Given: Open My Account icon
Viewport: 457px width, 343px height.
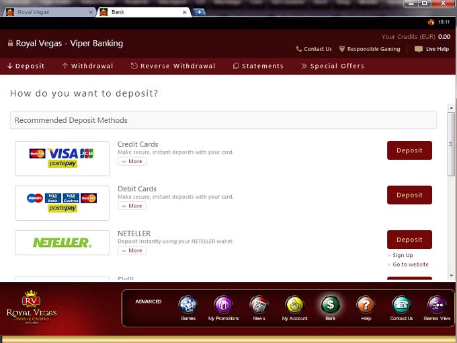Looking at the screenshot, I should click(x=294, y=305).
